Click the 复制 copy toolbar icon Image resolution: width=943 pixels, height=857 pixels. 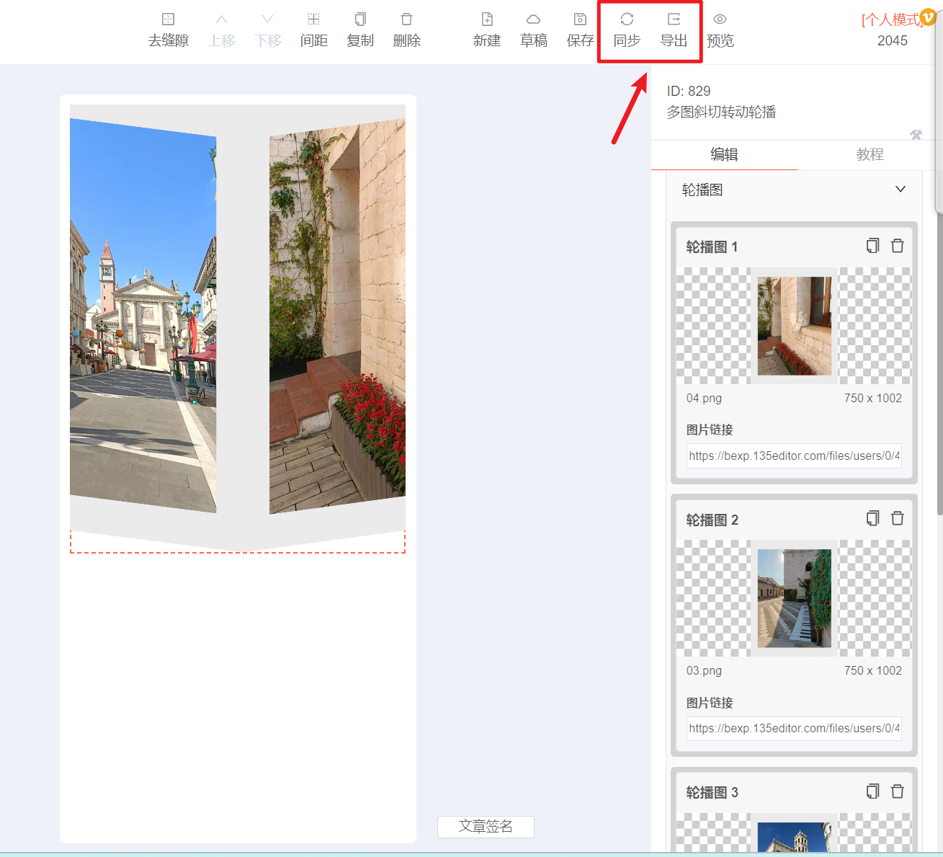(x=360, y=19)
